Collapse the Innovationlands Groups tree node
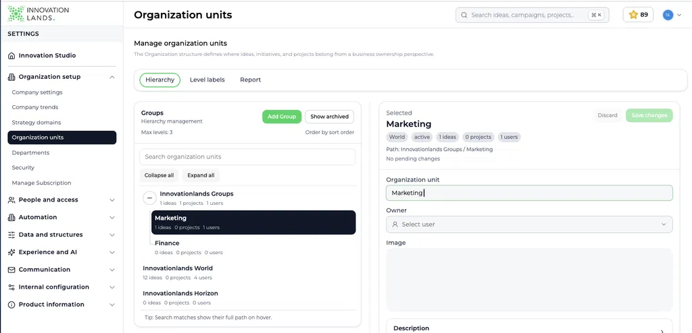 coord(149,198)
